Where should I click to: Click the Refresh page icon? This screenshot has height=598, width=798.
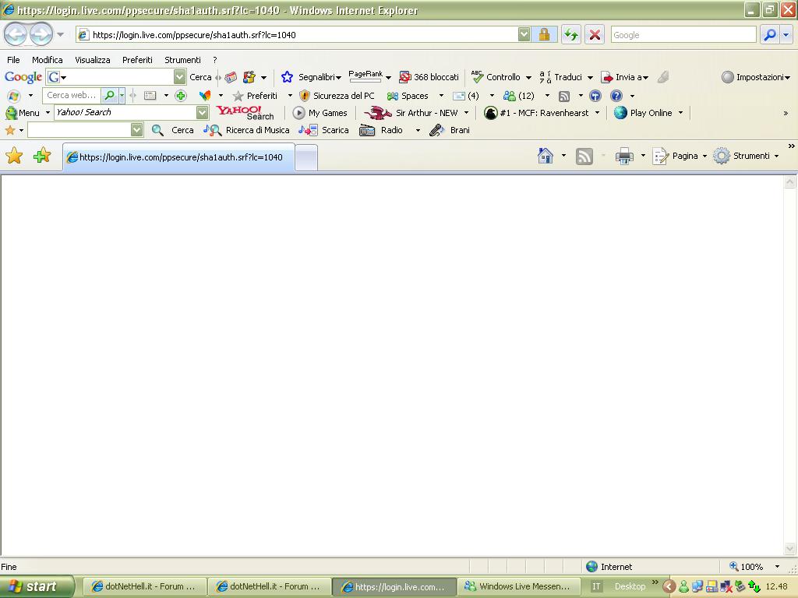point(571,35)
